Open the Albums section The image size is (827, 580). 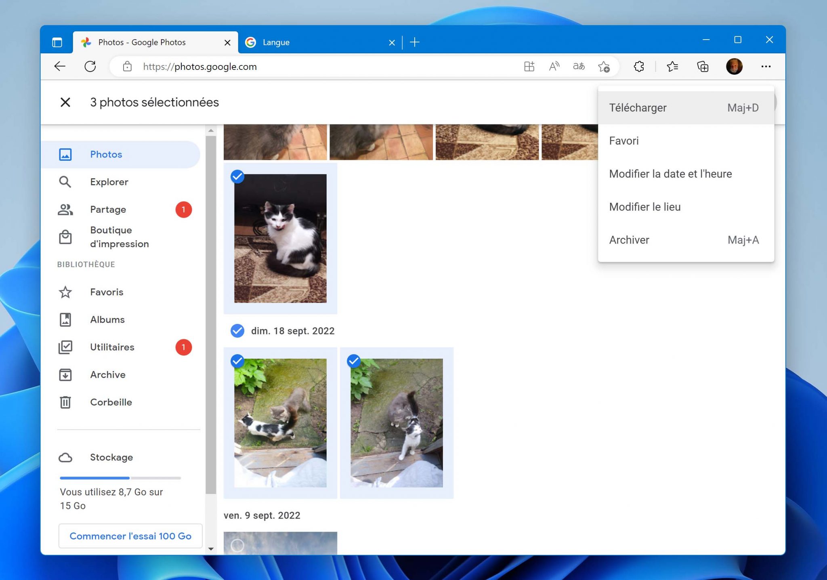click(107, 319)
